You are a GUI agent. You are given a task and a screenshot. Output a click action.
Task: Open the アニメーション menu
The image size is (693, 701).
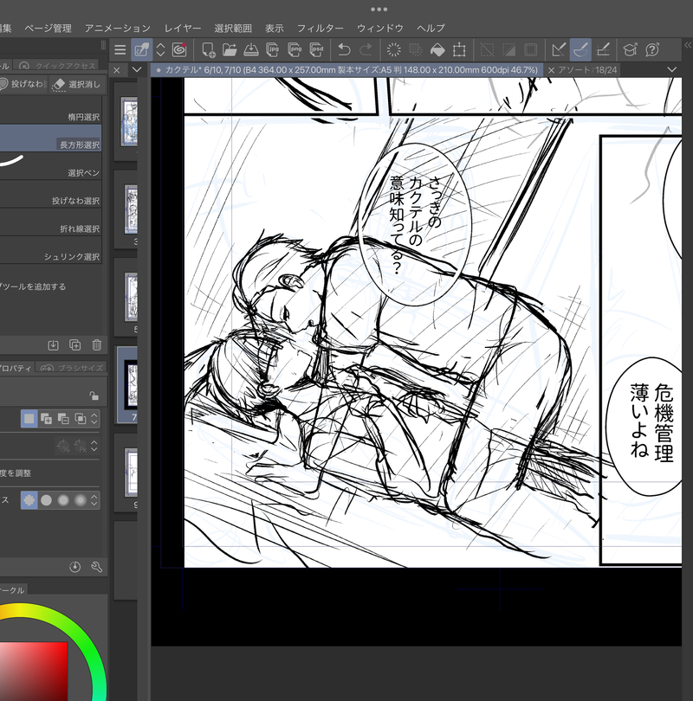[118, 29]
